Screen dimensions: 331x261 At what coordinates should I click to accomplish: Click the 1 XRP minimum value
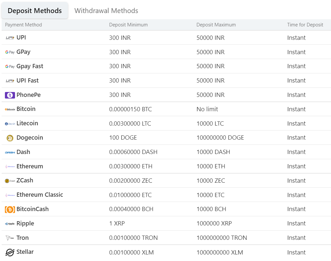(117, 223)
